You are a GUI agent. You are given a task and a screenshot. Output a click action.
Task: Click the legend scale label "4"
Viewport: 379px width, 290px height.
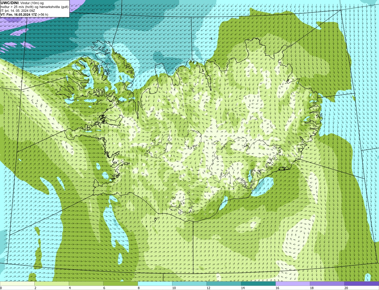70,288
